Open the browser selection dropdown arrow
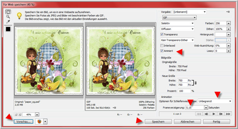Image resolution: width=238 pixels, height=129 pixels. coord(45,121)
